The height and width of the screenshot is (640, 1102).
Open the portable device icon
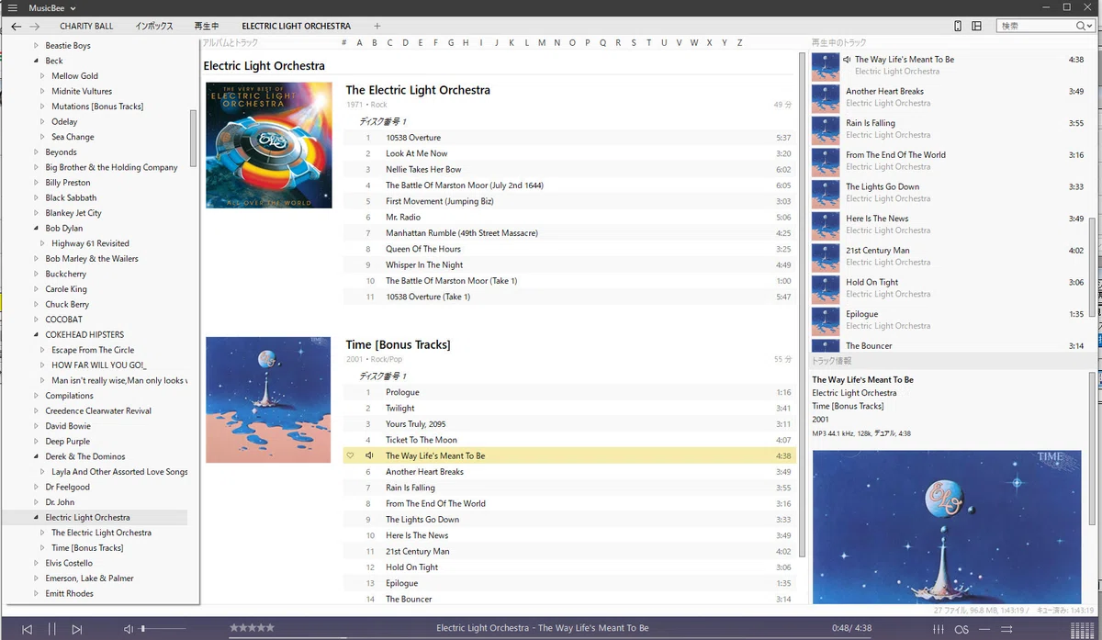[x=958, y=27]
